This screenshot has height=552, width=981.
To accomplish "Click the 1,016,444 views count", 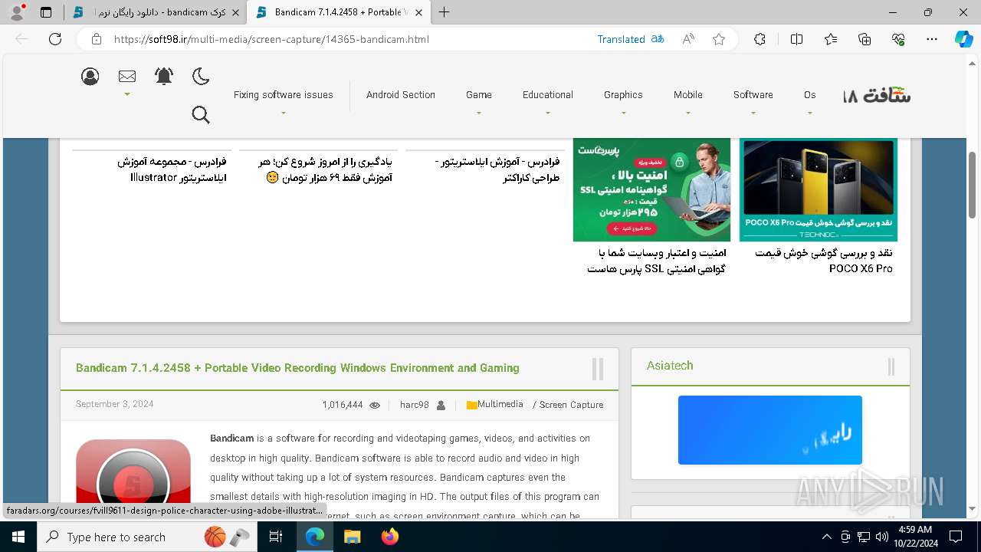I will pos(343,405).
